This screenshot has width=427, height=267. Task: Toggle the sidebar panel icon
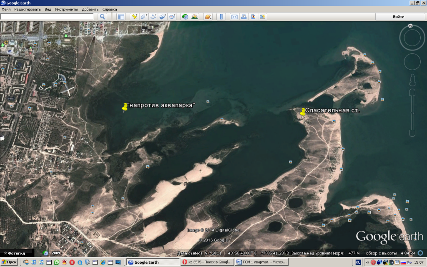point(121,17)
